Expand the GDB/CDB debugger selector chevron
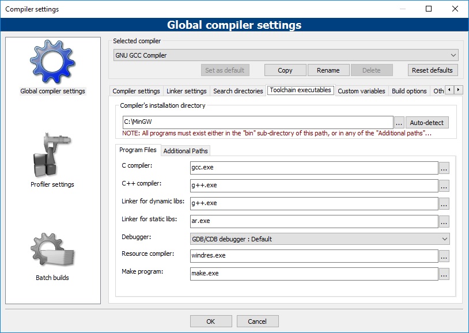This screenshot has width=469, height=333. click(x=444, y=238)
